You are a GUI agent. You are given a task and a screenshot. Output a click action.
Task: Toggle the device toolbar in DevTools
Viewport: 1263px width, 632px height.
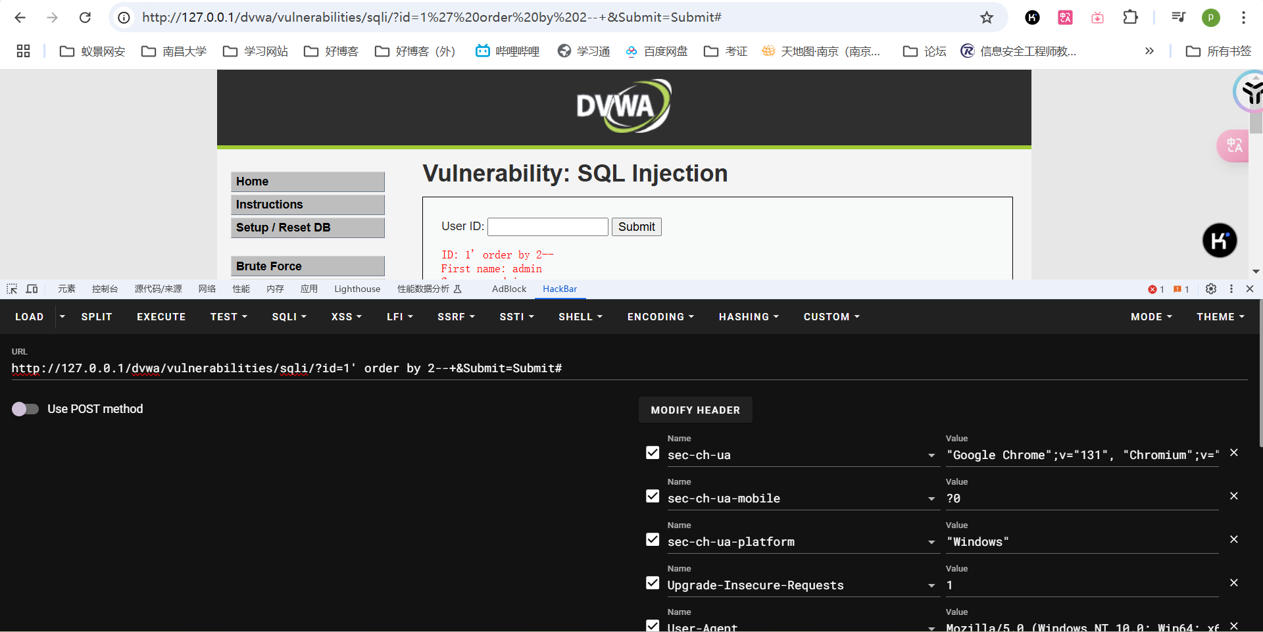32,289
